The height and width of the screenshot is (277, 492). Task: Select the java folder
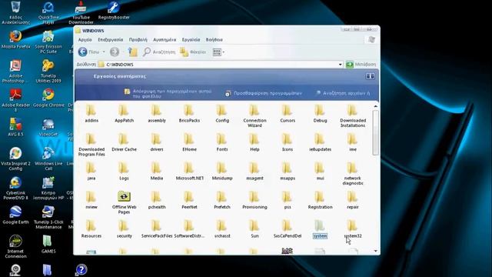coord(91,172)
